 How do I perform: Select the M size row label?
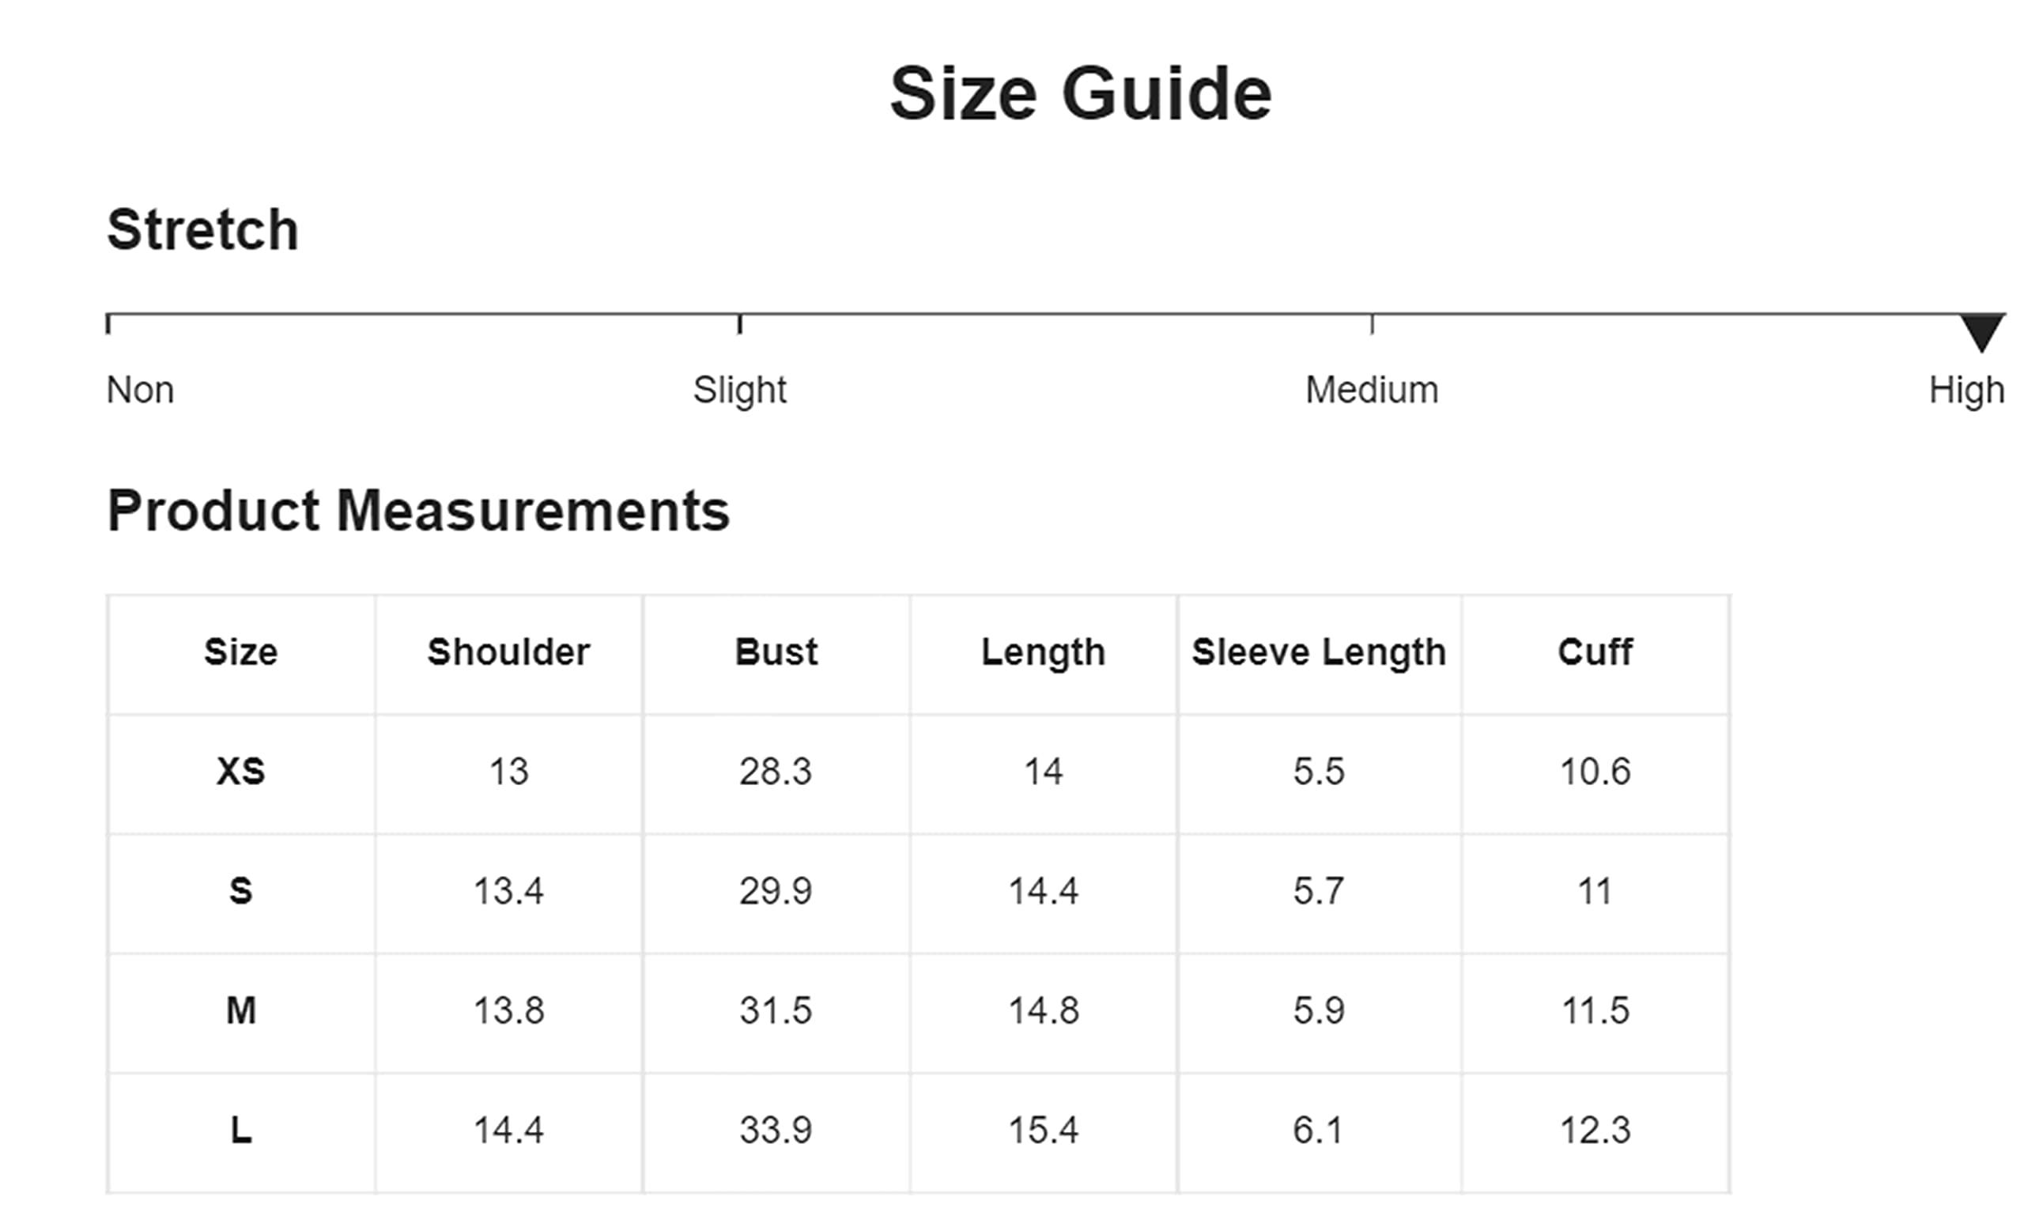[240, 1011]
